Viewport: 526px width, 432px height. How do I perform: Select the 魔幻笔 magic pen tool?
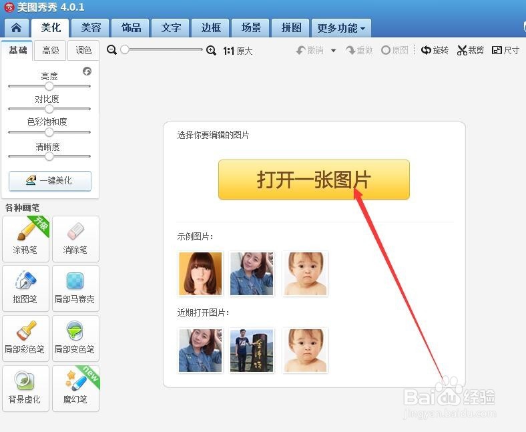[x=75, y=389]
